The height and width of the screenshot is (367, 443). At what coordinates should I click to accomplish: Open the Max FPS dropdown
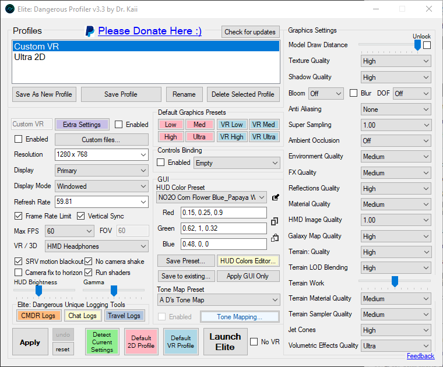[69, 231]
